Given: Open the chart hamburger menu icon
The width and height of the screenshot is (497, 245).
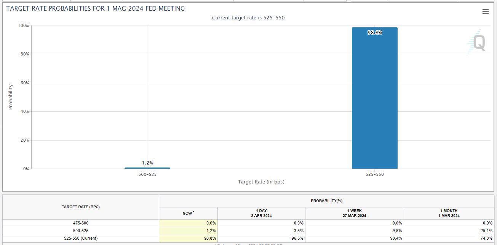Looking at the screenshot, I should [x=485, y=12].
